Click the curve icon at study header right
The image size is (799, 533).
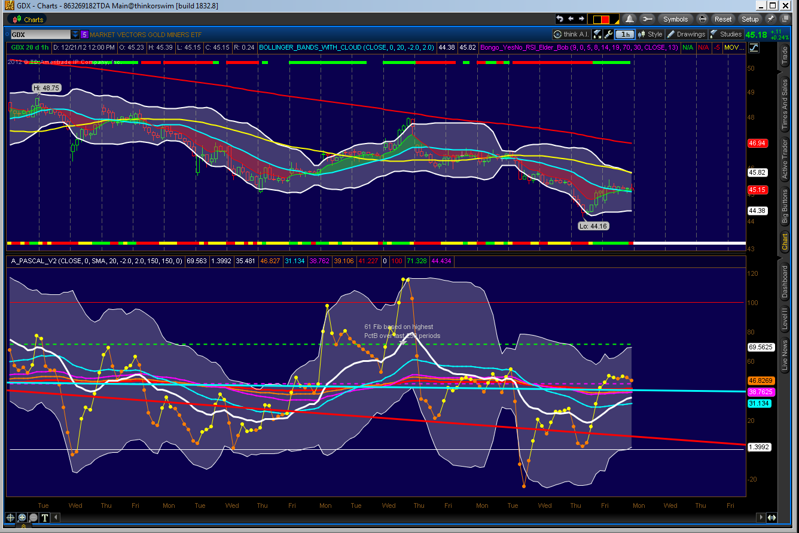point(754,47)
